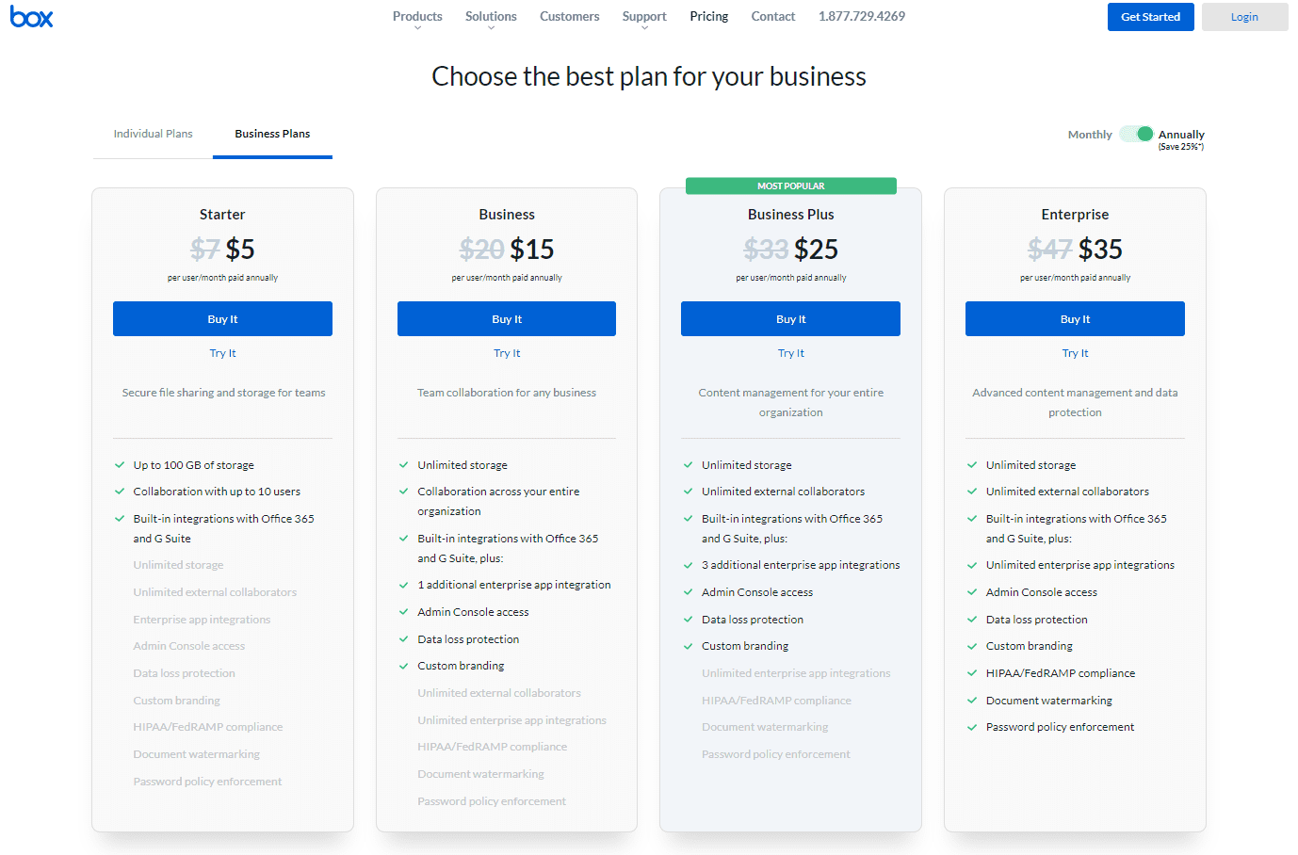This screenshot has width=1298, height=855.
Task: Click the Login button
Action: tap(1244, 16)
